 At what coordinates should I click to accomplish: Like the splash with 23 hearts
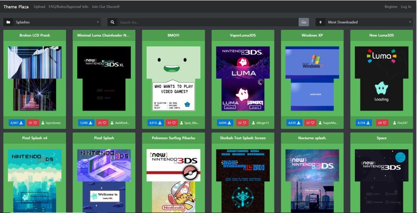[x=102, y=123]
